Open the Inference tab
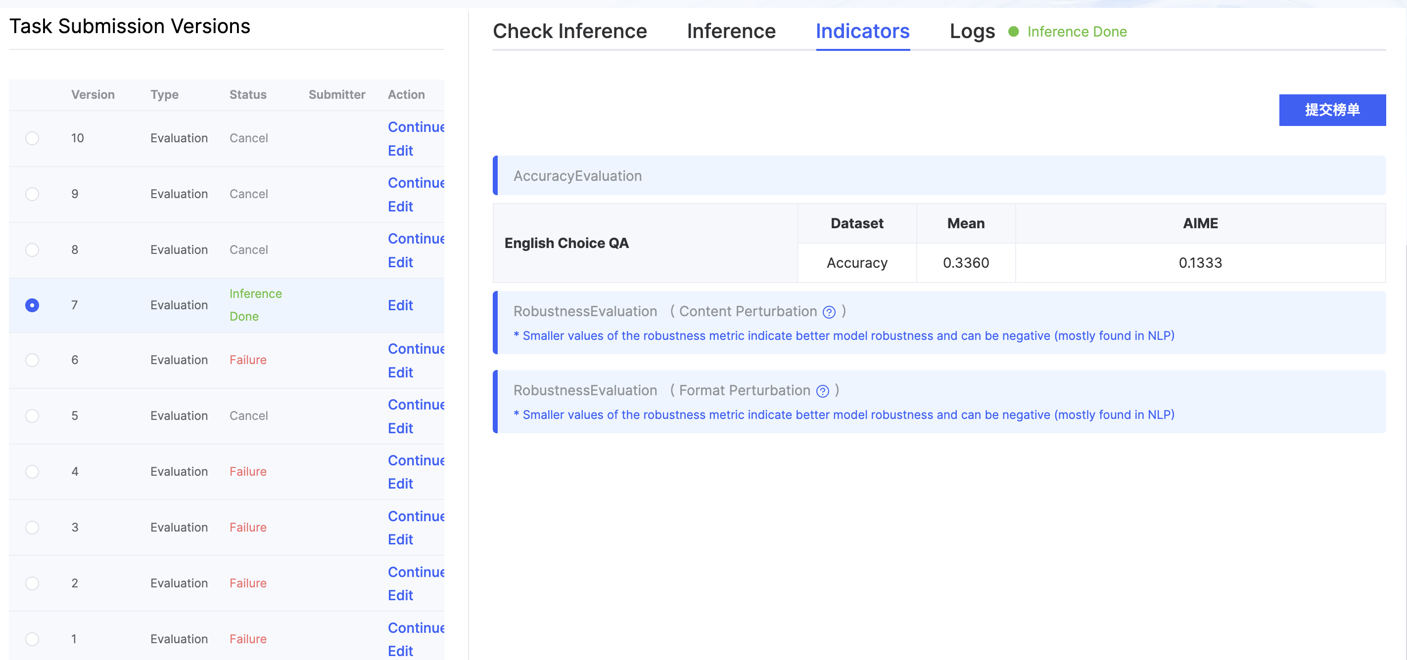The image size is (1407, 660). [x=731, y=31]
